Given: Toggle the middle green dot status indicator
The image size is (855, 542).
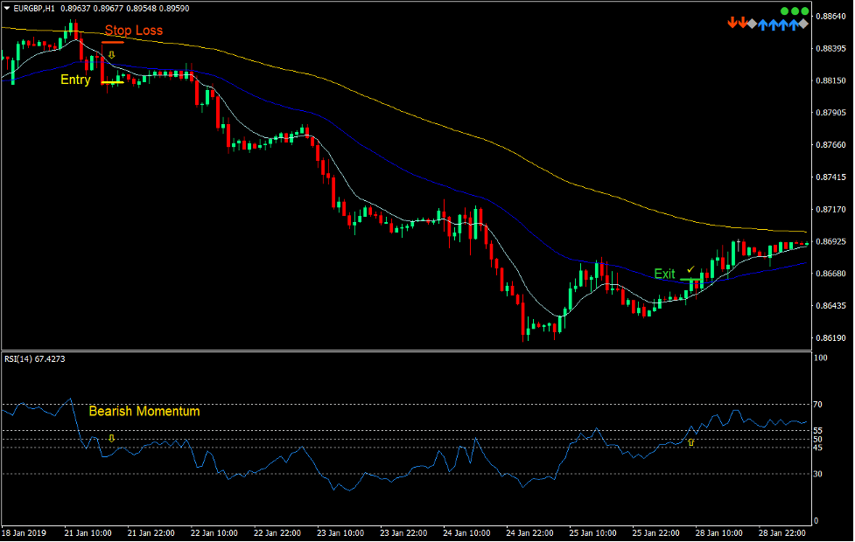Looking at the screenshot, I should (795, 11).
